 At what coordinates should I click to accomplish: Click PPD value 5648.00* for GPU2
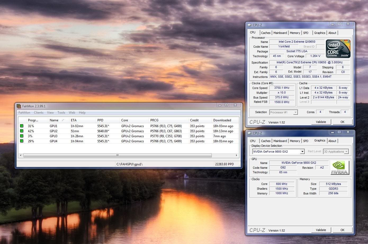coord(103,131)
